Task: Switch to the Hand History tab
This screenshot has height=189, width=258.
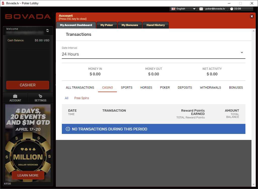Action: tap(155, 25)
